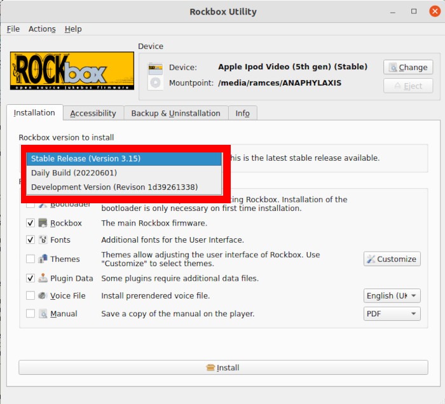Click the Voice File label
This screenshot has height=404, width=445.
click(68, 296)
